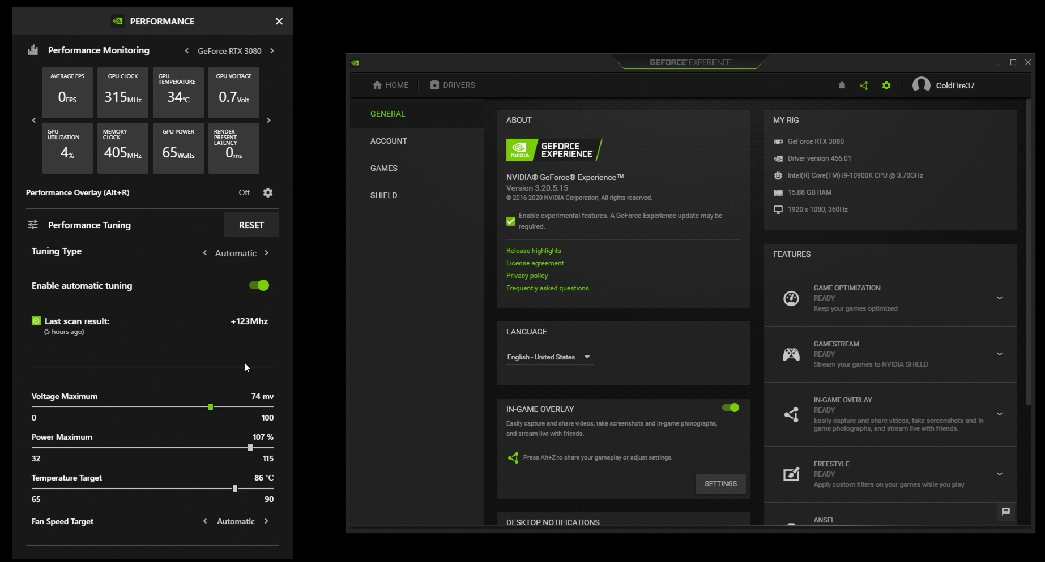The height and width of the screenshot is (562, 1045).
Task: Expand the In-Game Overlay feature
Action: point(1000,414)
